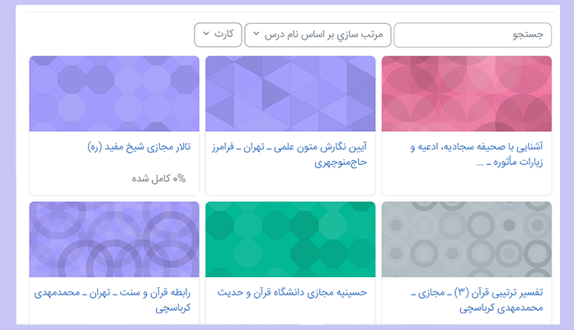Click thumbnail above رابطه قرآن و سنت
Screen dimensions: 574x330
point(114,239)
